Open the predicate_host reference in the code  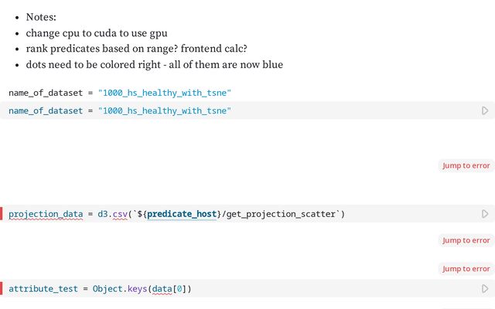(x=182, y=214)
